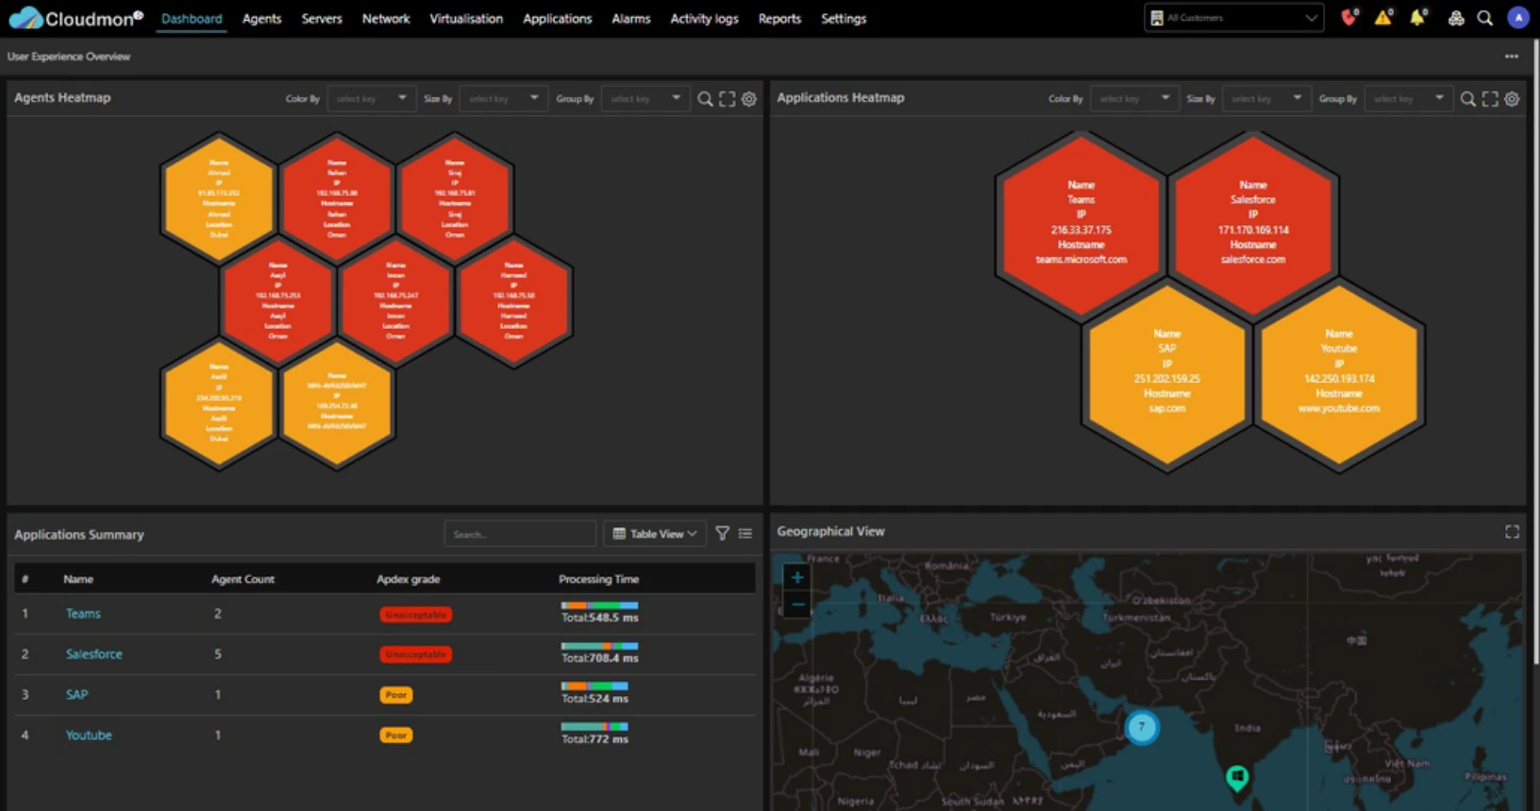The width and height of the screenshot is (1540, 811).
Task: Open the SAP application link
Action: 76,695
